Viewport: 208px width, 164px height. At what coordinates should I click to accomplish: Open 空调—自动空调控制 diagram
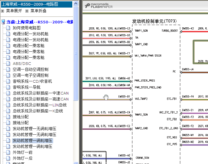(x=30, y=69)
